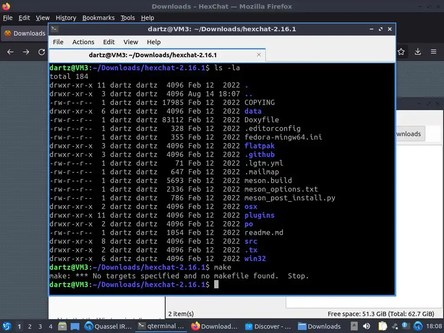Click 'meson_post_install.py' in terminal listing
444x333 pixels.
[290, 198]
